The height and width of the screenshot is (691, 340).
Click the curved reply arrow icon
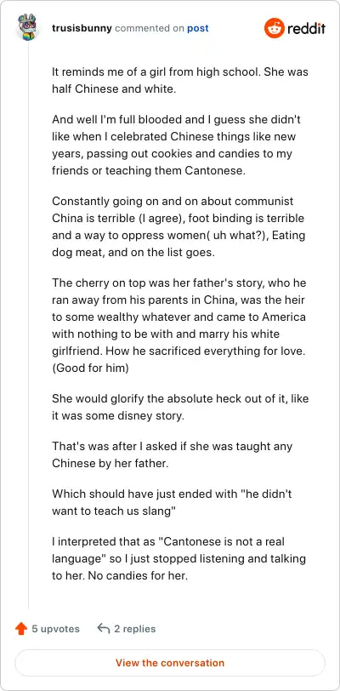pos(103,628)
